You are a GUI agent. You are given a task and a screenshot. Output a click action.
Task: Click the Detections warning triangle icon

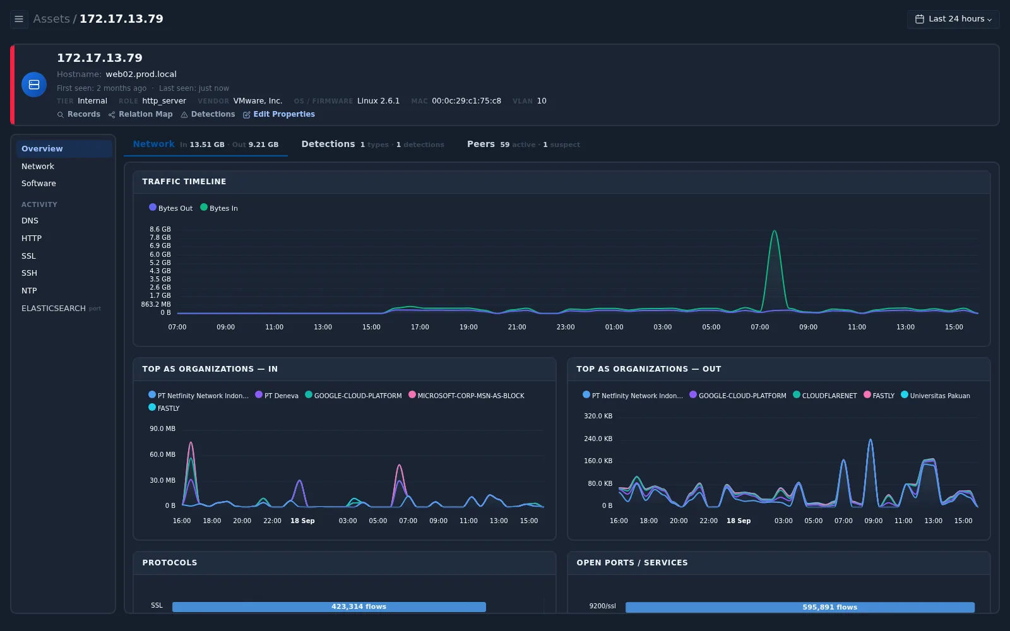(184, 115)
